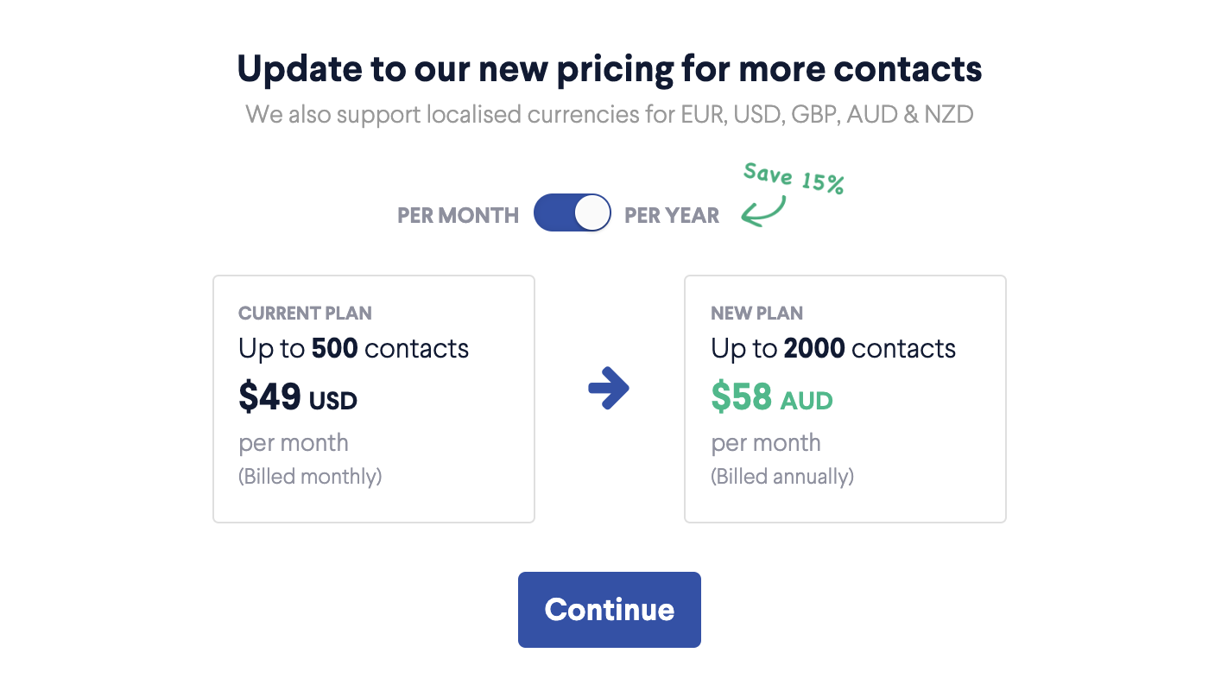Click per month text in current plan card

point(294,443)
